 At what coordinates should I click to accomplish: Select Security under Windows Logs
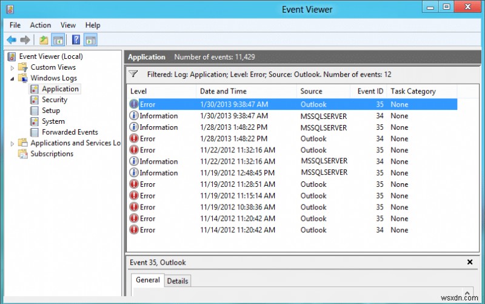(x=55, y=100)
